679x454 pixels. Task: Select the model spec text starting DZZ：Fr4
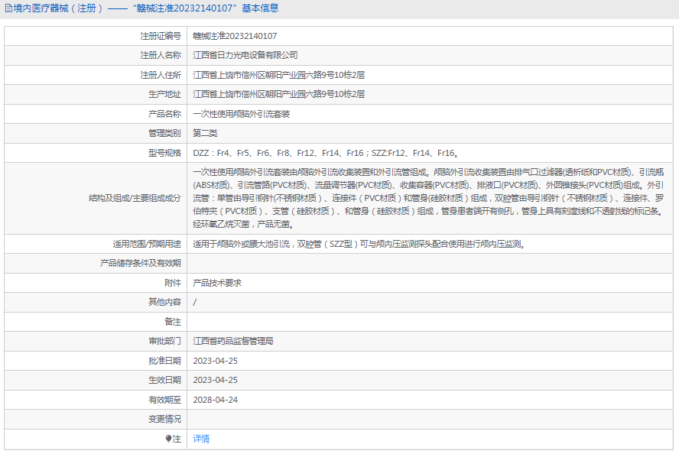(326, 153)
